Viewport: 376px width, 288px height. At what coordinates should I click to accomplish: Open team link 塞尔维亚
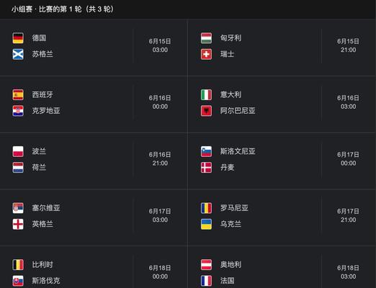(46, 208)
